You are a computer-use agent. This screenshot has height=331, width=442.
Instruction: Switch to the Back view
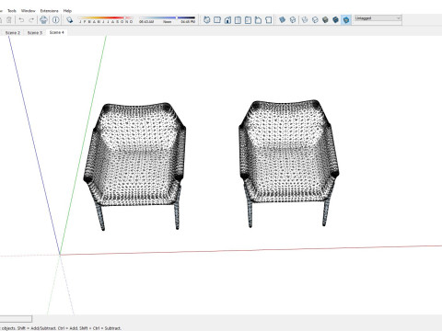point(248,20)
